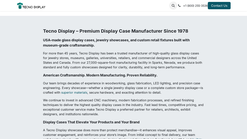Click the paragraph starting We continue to invest
This screenshot has height=139, width=247.
tap(123, 107)
